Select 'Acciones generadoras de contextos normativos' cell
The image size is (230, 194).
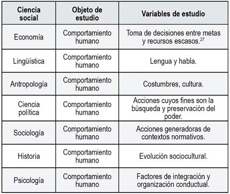(173, 133)
